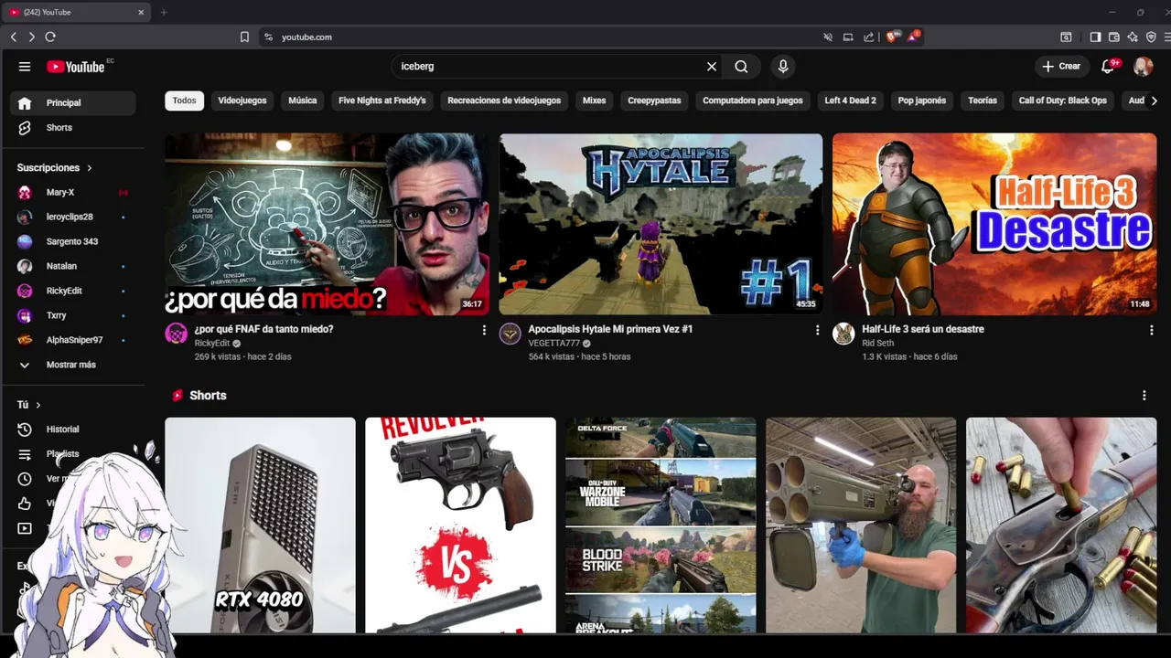Show more filter chips with arrow

(x=1154, y=101)
